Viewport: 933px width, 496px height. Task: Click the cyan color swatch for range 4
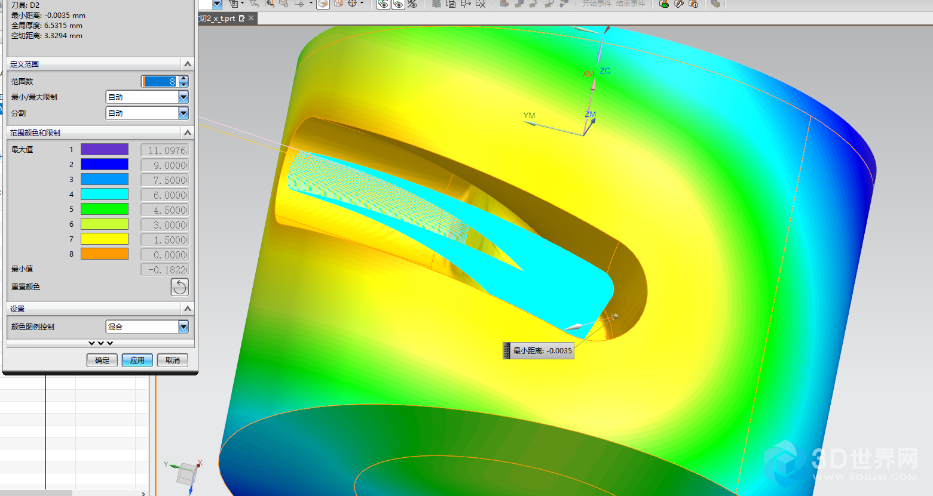[105, 194]
